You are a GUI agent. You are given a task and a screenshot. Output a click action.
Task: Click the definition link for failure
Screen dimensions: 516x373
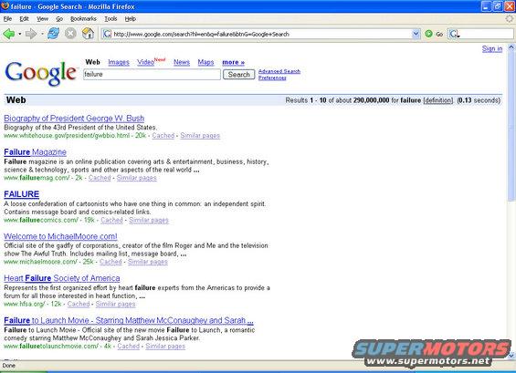[438, 100]
